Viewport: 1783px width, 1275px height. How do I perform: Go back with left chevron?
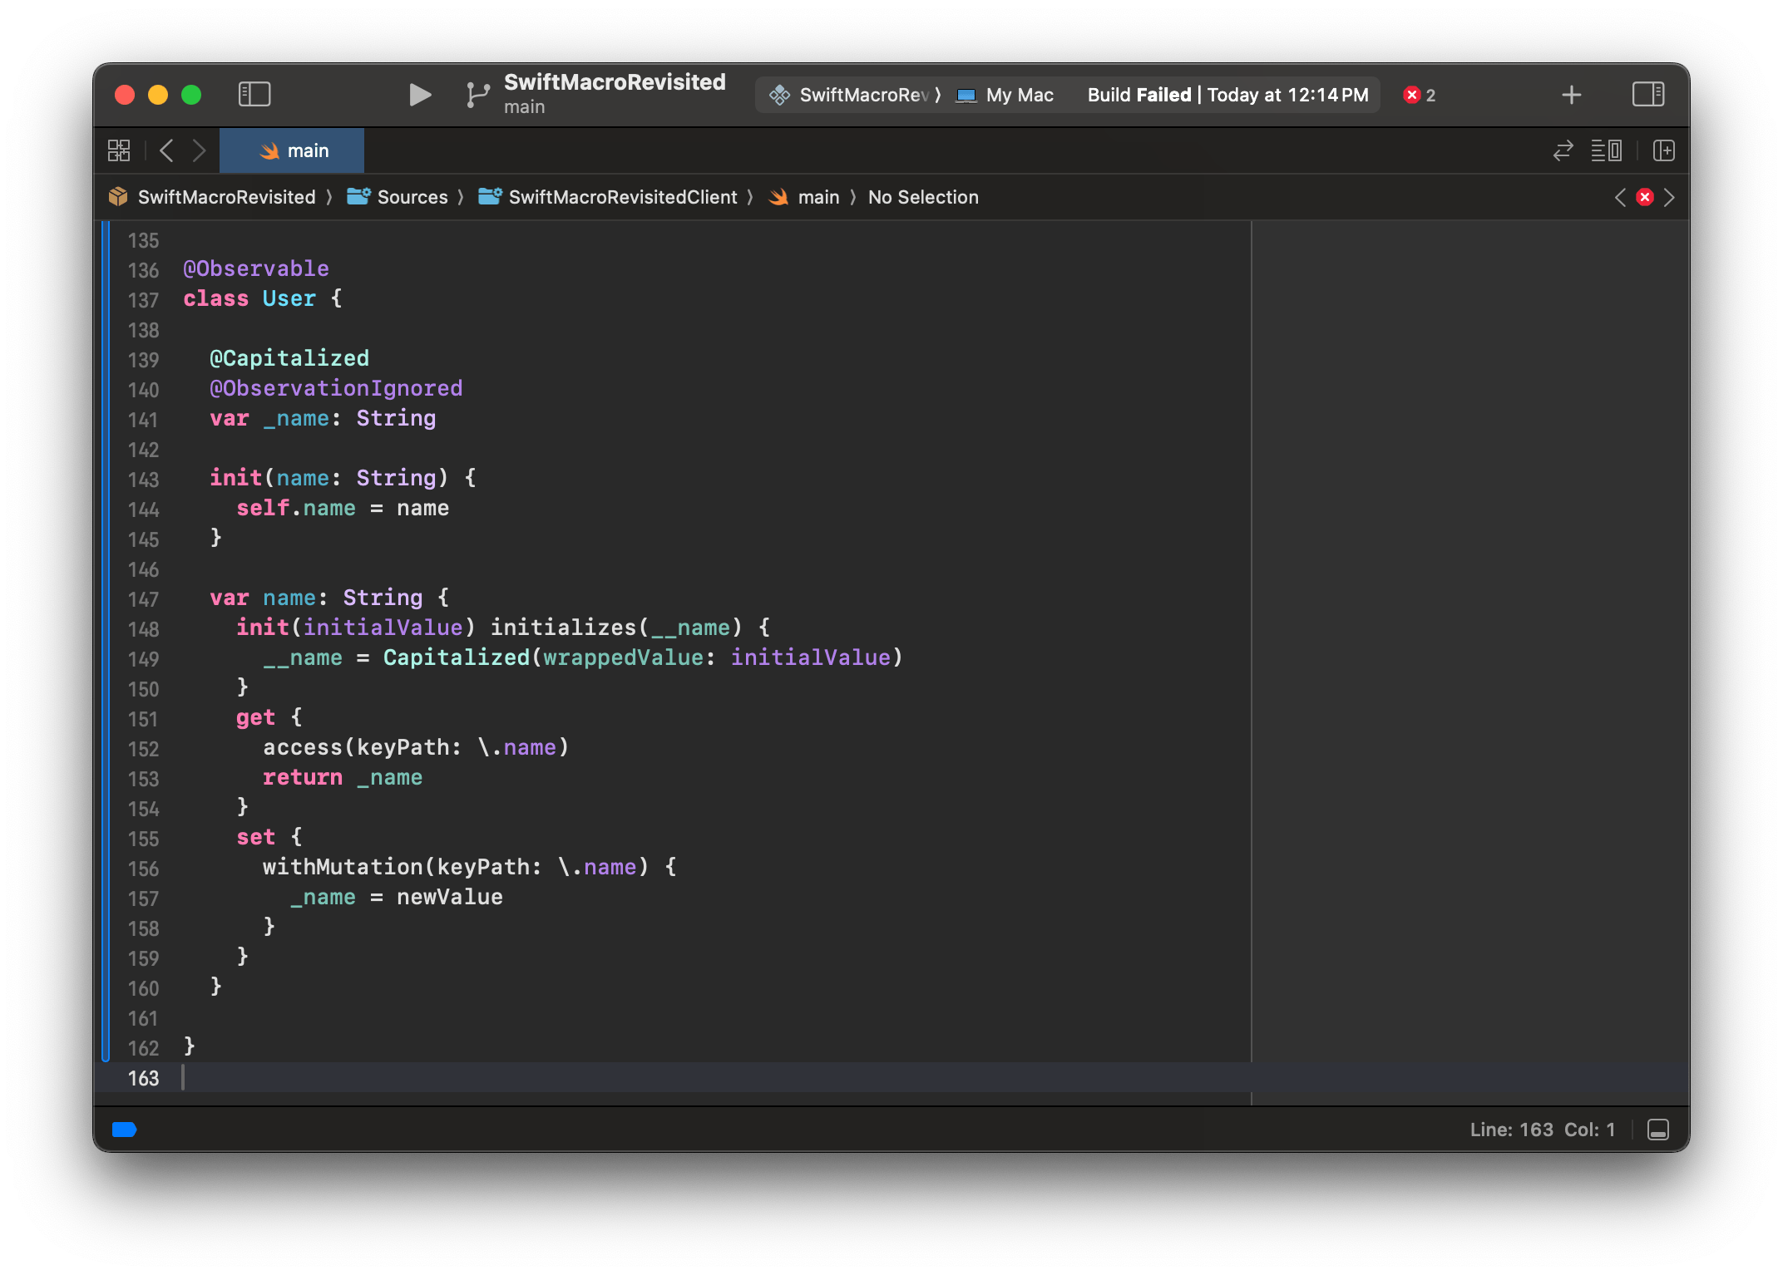166,150
